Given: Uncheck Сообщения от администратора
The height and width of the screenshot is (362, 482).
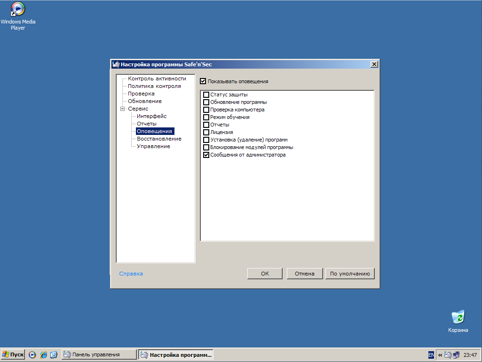Looking at the screenshot, I should (206, 155).
